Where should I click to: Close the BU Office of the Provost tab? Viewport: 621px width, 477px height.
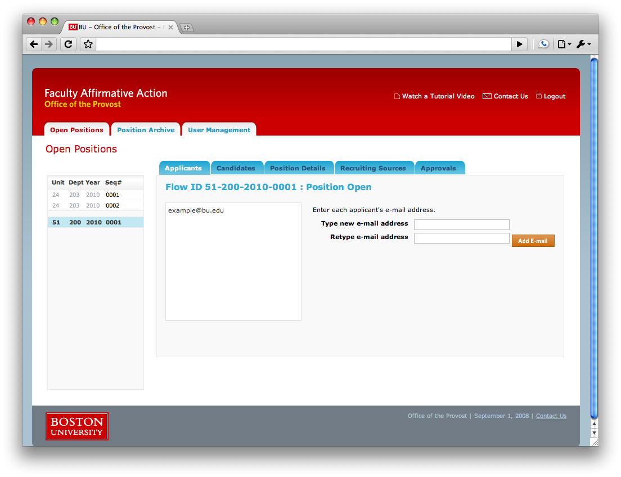coord(170,28)
